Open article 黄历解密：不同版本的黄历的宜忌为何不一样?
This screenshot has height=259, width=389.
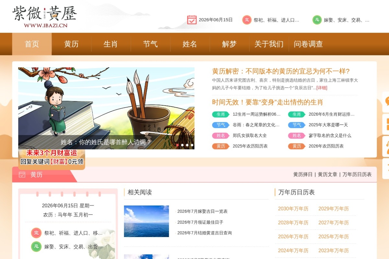pos(281,71)
